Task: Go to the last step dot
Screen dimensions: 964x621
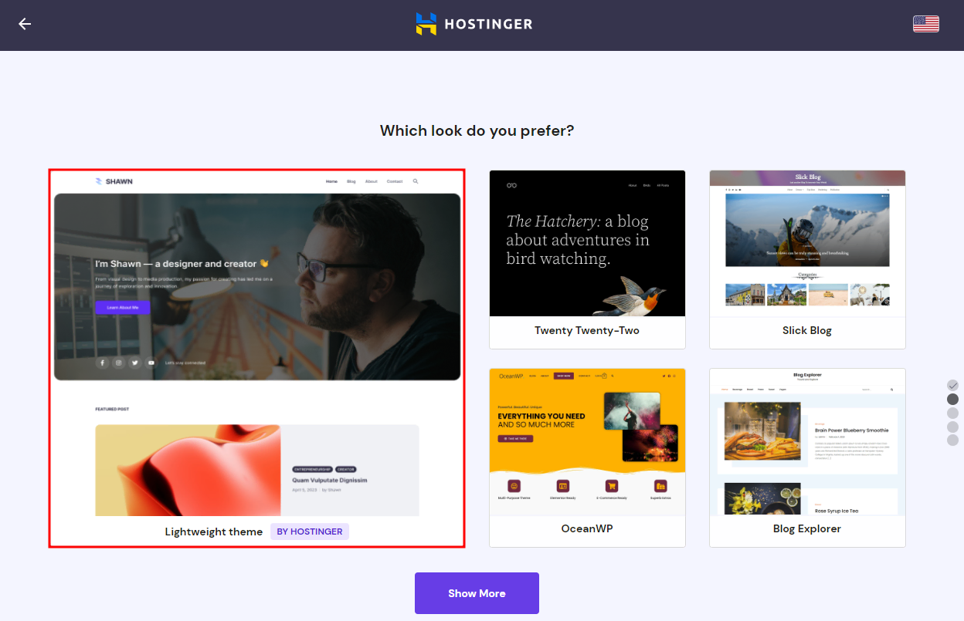Action: point(952,440)
